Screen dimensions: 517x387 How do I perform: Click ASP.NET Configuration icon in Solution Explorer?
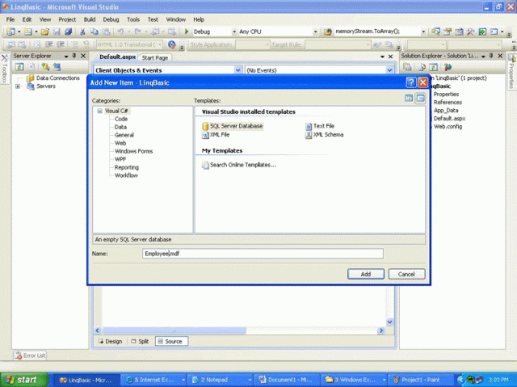tap(448, 67)
